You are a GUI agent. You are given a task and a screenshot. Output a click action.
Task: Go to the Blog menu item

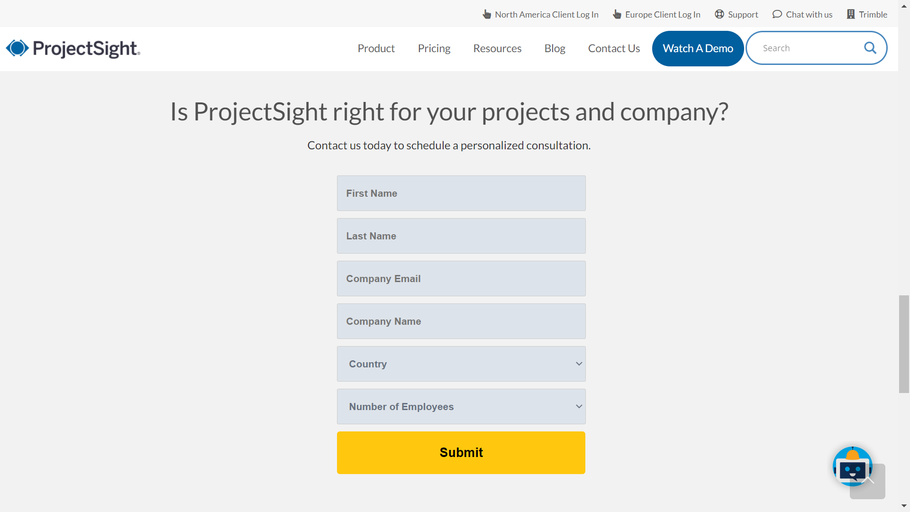click(555, 48)
